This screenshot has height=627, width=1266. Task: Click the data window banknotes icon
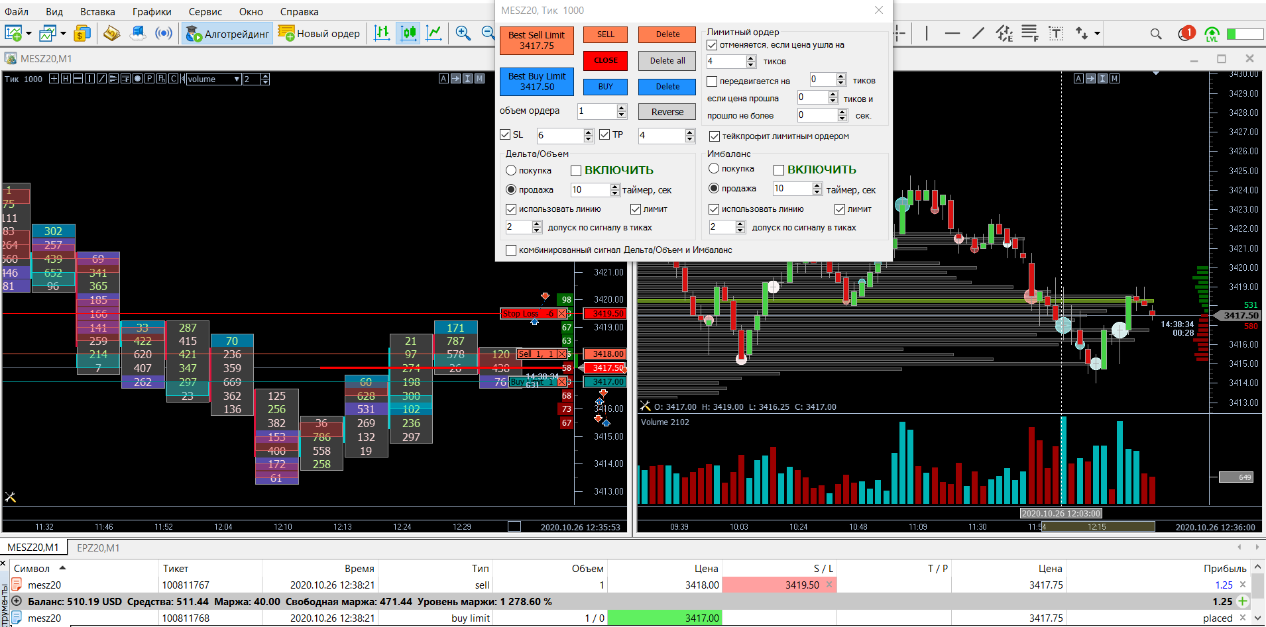111,33
